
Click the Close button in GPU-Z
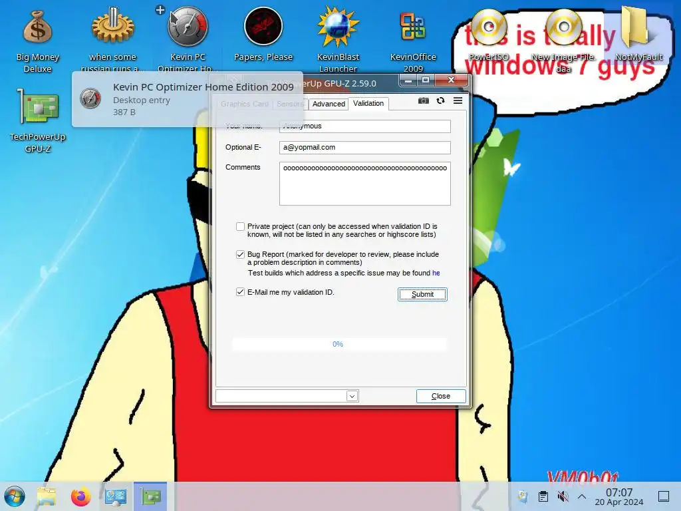pos(441,396)
